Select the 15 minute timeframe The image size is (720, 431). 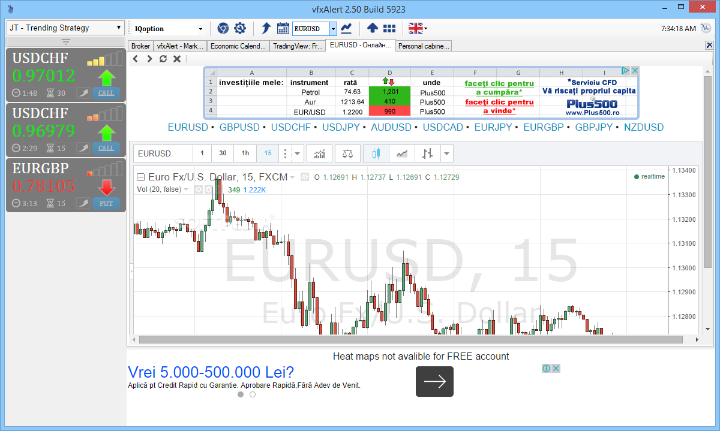coord(268,153)
